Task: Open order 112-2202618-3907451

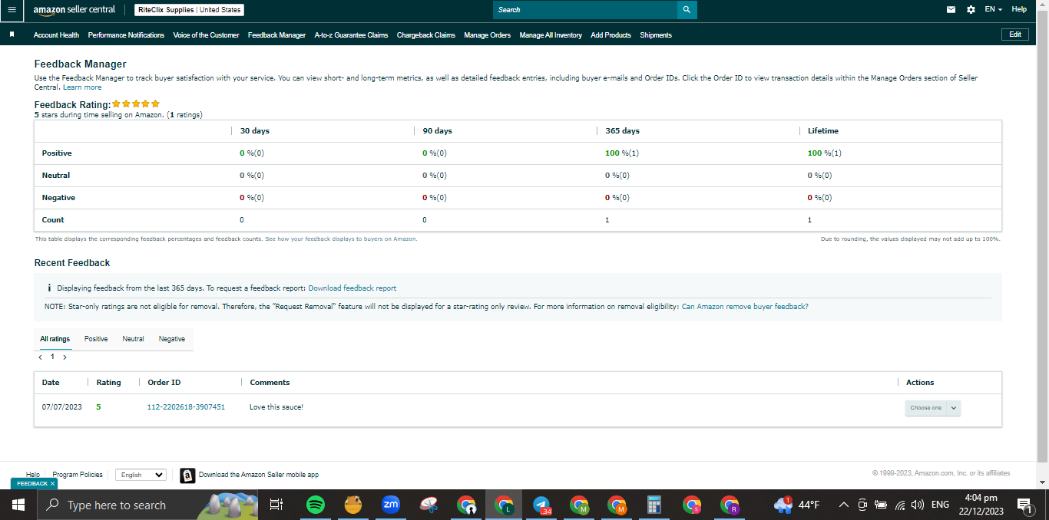Action: click(x=186, y=407)
